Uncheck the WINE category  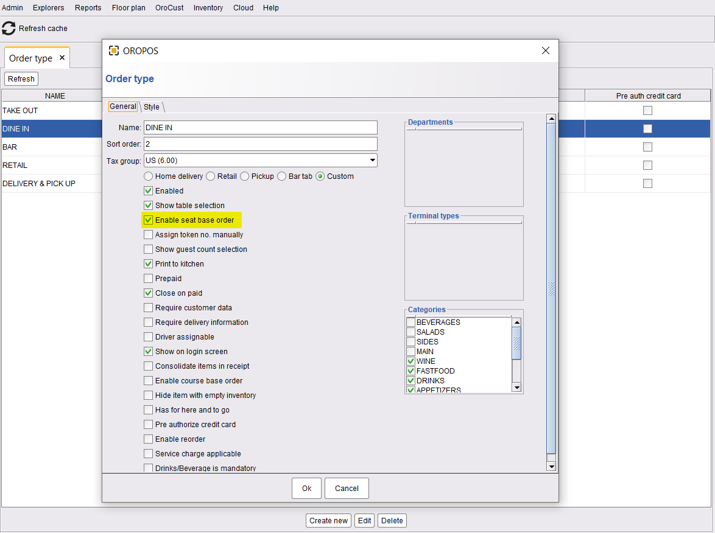point(411,361)
